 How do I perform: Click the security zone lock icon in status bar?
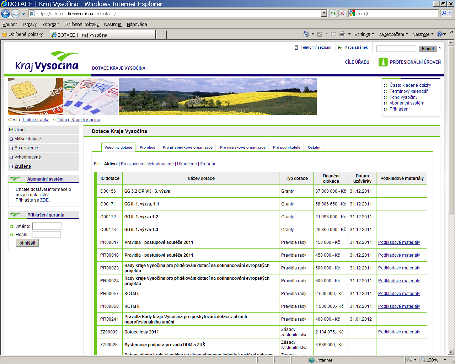pyautogui.click(x=410, y=360)
